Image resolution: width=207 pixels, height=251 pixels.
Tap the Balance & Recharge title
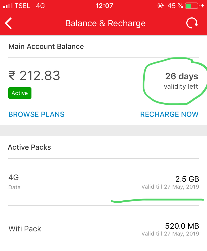[105, 23]
